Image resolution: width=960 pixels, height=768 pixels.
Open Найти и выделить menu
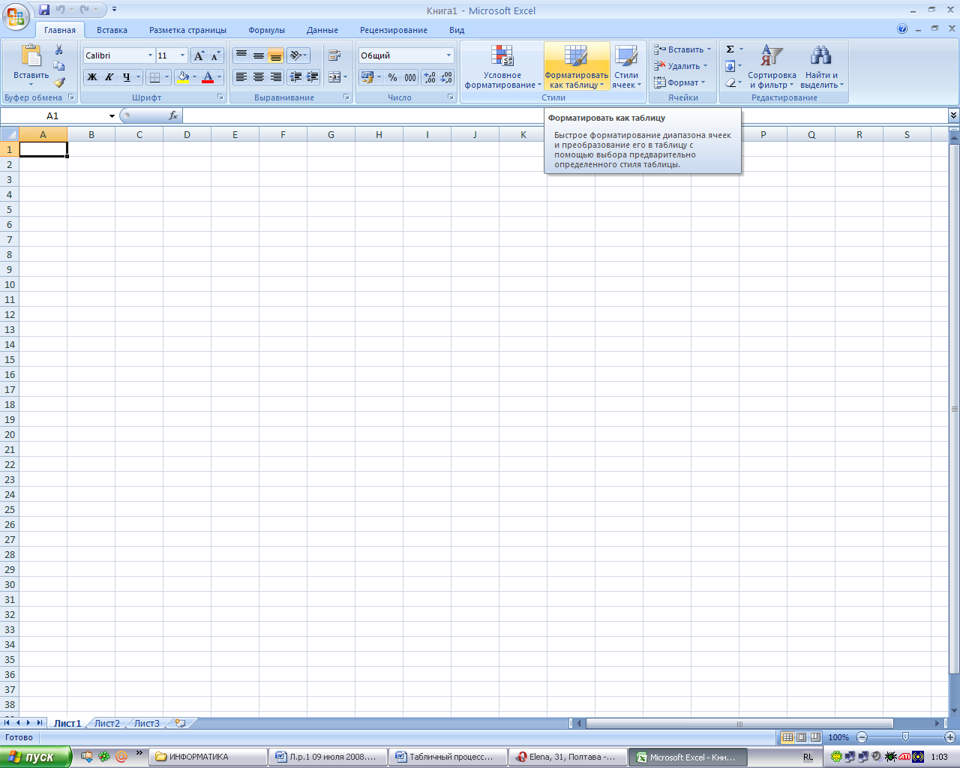(x=821, y=67)
